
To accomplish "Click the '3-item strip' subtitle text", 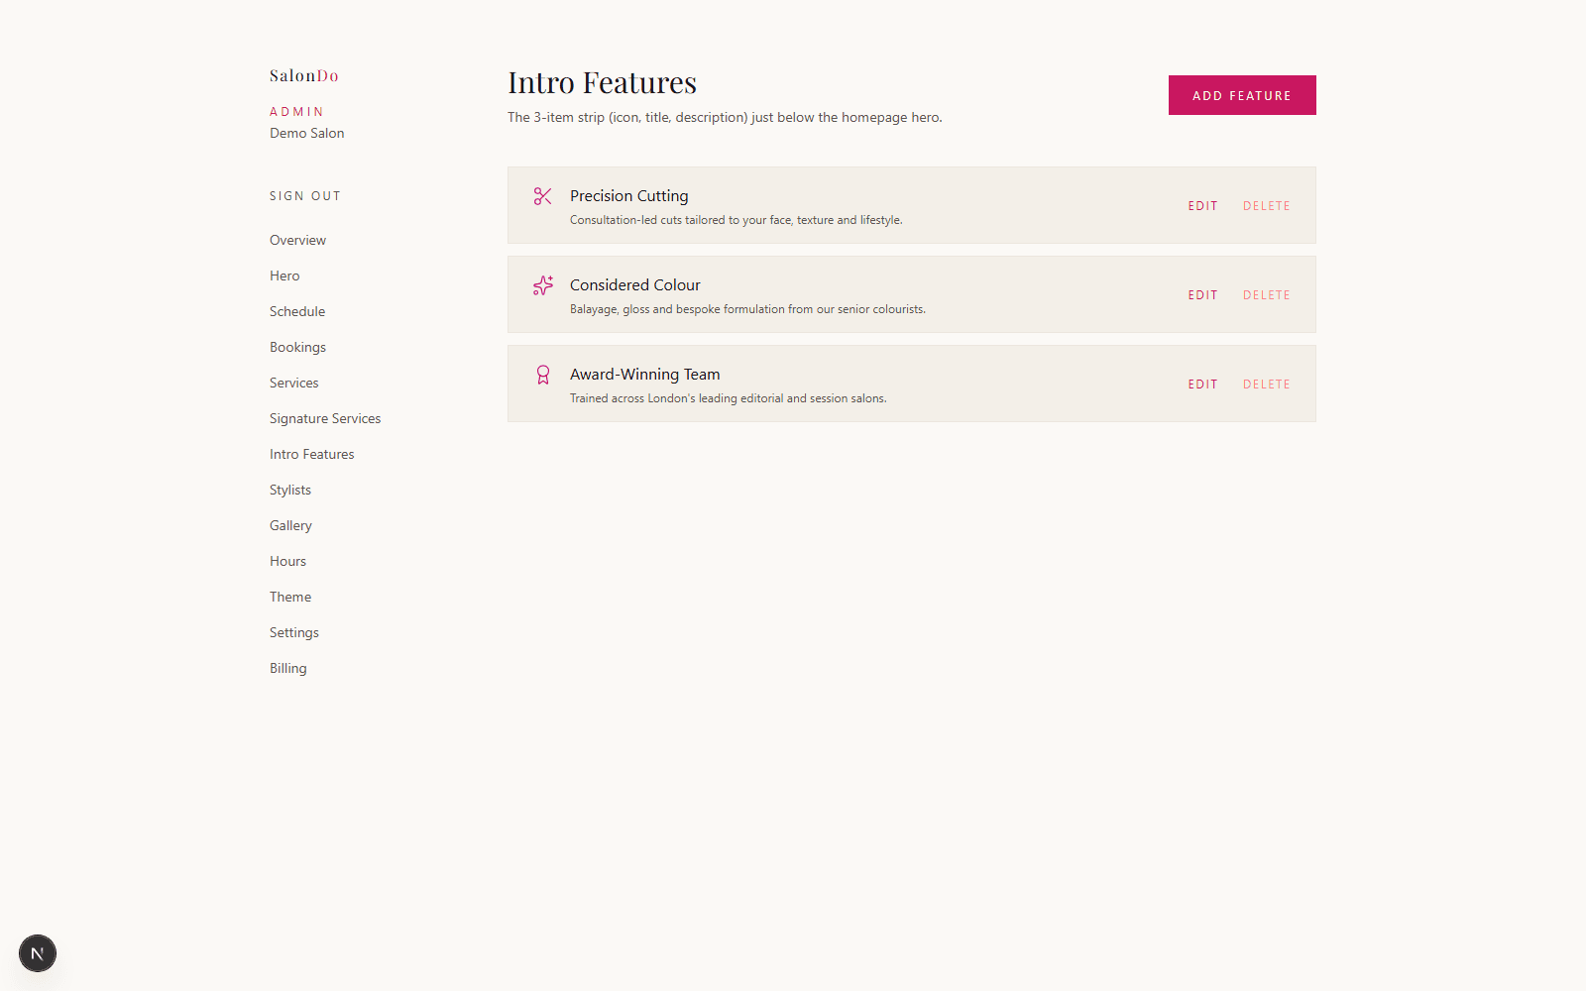I will 725,117.
